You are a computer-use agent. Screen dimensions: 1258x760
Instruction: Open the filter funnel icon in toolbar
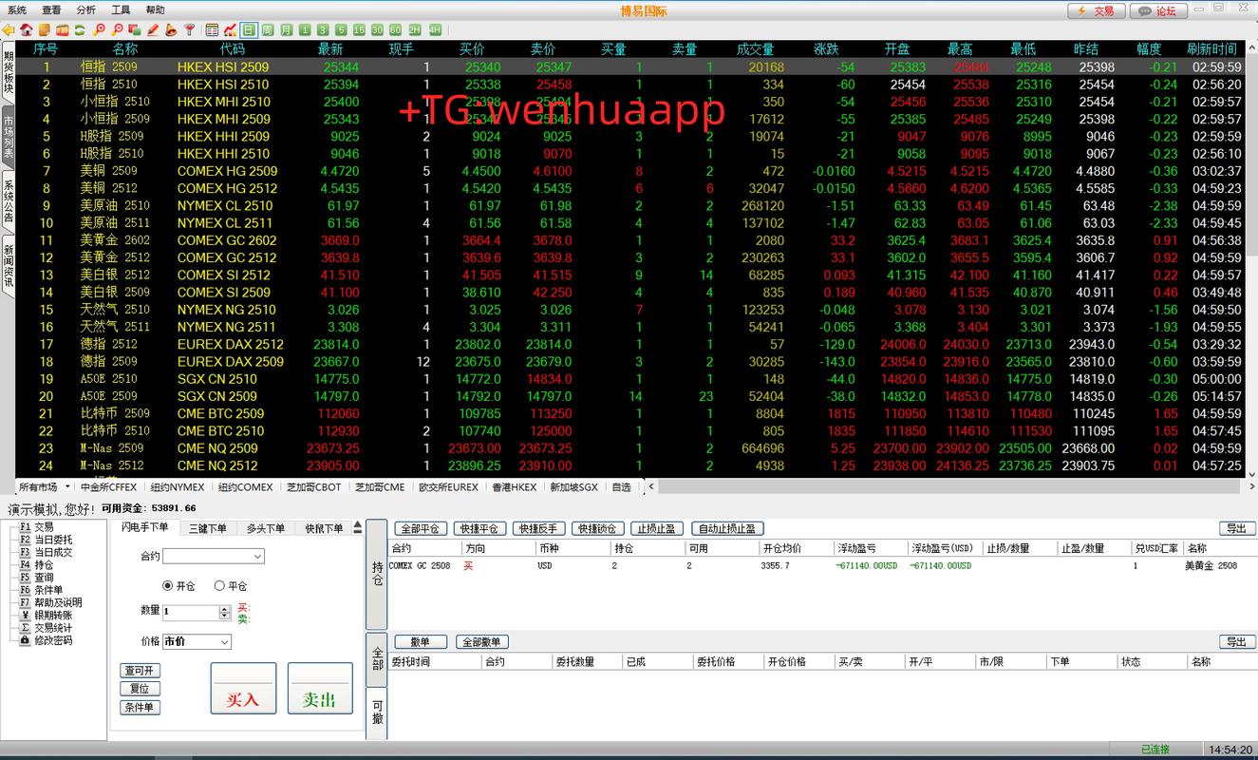[190, 30]
